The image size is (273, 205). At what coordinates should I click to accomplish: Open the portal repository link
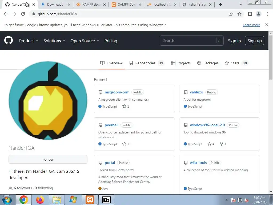[x=110, y=163]
